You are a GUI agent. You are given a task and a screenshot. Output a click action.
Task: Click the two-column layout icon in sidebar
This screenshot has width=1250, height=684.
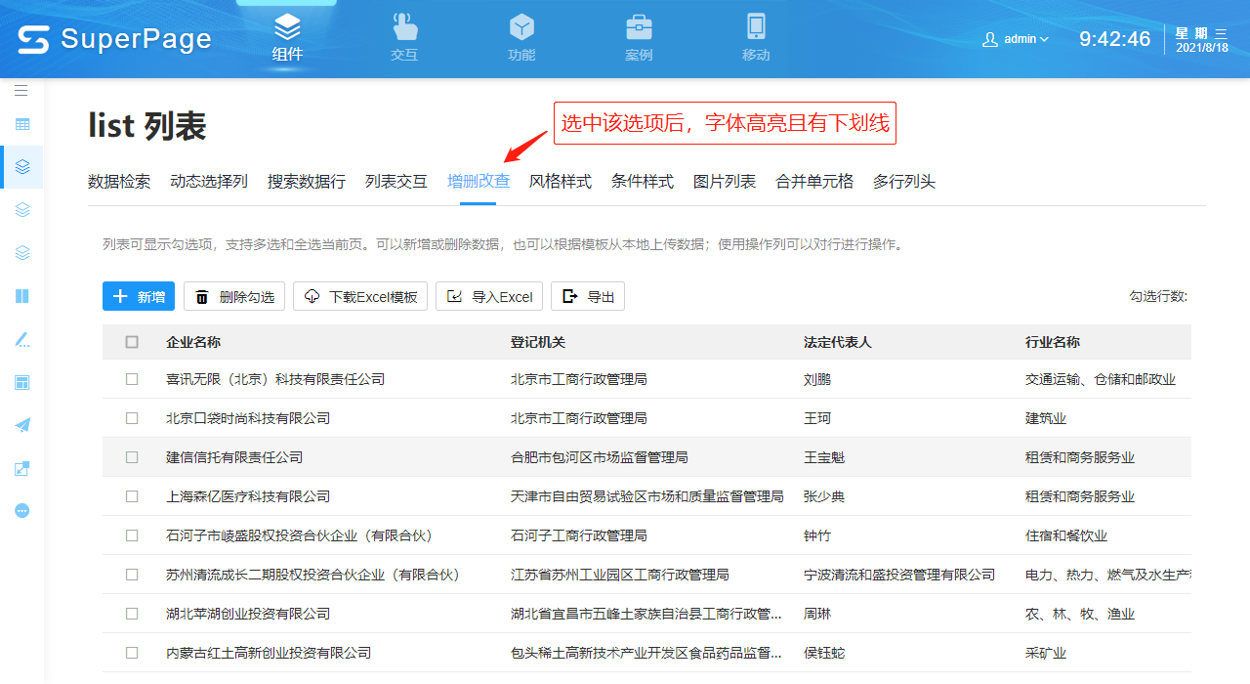21,296
